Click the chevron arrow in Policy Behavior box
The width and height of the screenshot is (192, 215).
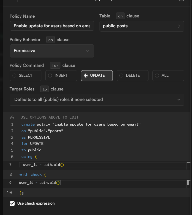click(88, 51)
